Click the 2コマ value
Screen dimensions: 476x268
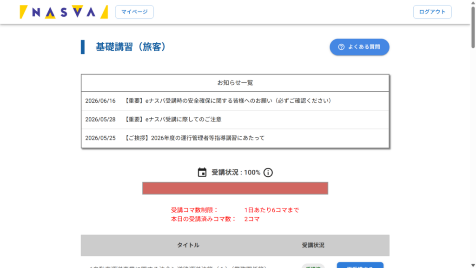(x=251, y=219)
